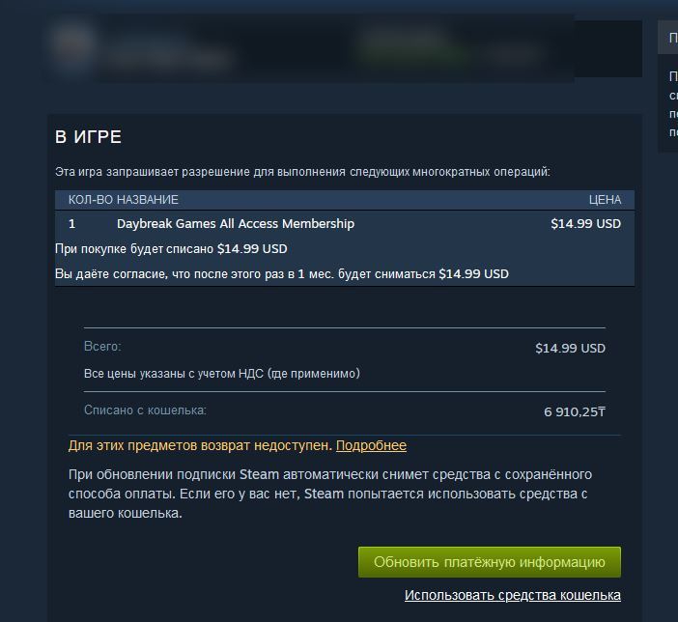678x622 pixels.
Task: Select the Daybreak Games All Access Membership name
Action: click(x=236, y=224)
